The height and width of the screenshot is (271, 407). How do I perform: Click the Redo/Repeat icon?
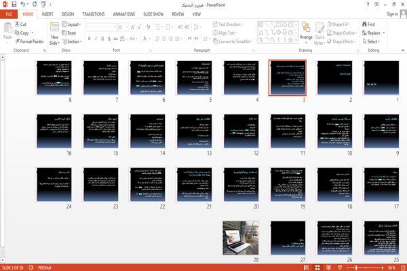coord(35,5)
